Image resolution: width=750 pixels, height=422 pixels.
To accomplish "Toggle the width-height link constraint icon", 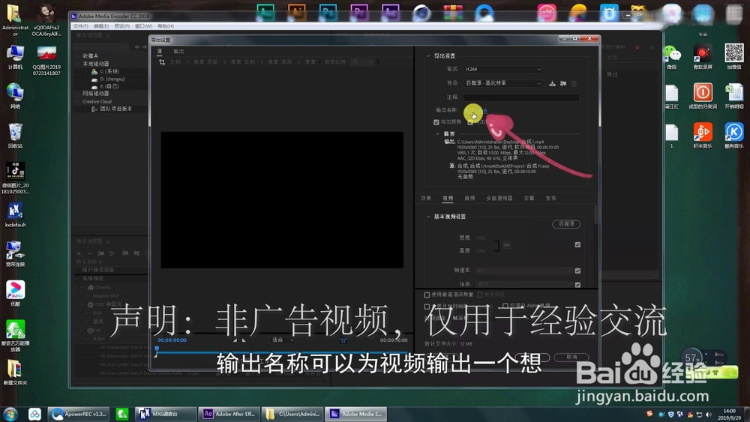I will pos(506,244).
